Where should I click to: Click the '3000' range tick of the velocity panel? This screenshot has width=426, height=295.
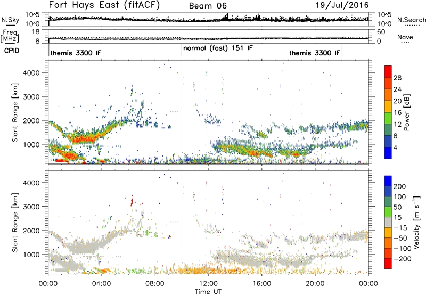click(x=31, y=207)
